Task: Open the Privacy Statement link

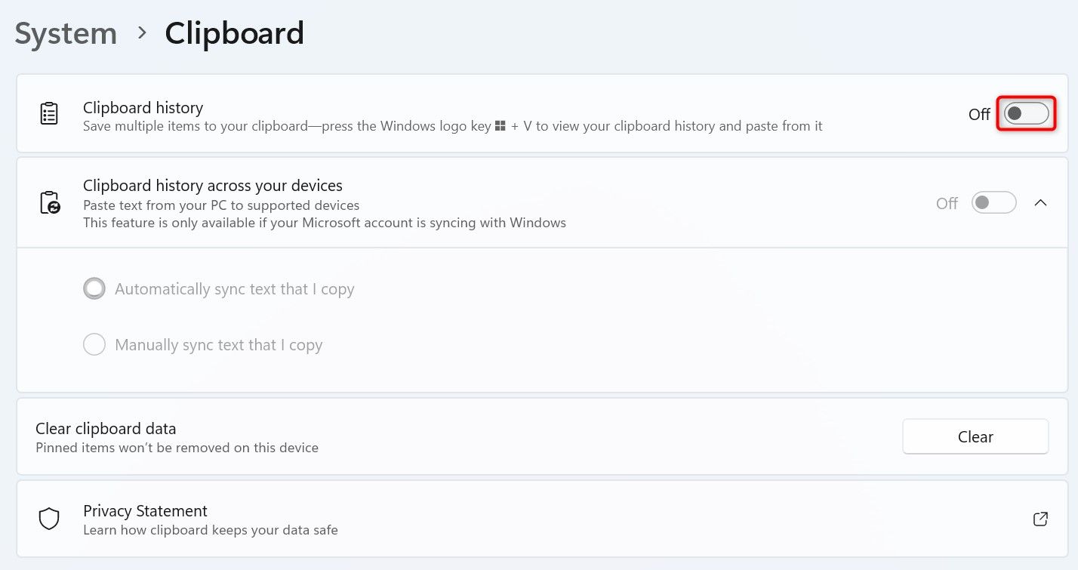Action: (145, 511)
